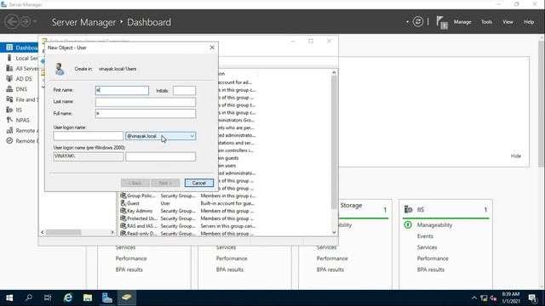Click the user avatar icon in dialog
This screenshot has height=306, width=545.
[x=60, y=69]
